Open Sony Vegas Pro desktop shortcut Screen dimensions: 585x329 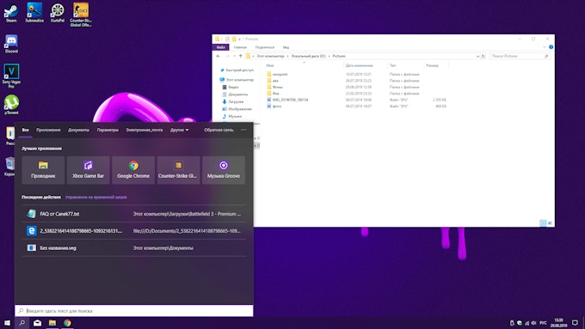pyautogui.click(x=11, y=76)
